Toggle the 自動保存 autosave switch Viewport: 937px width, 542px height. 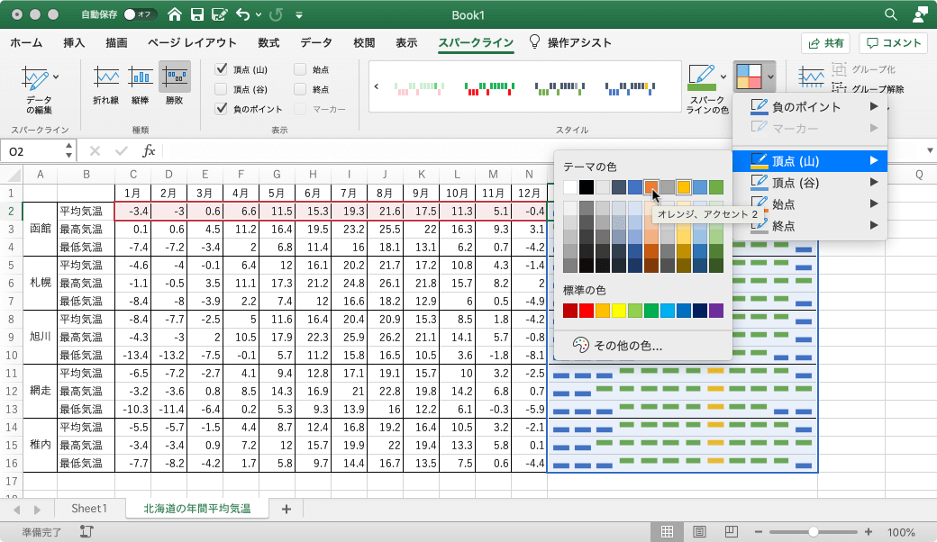click(x=140, y=15)
